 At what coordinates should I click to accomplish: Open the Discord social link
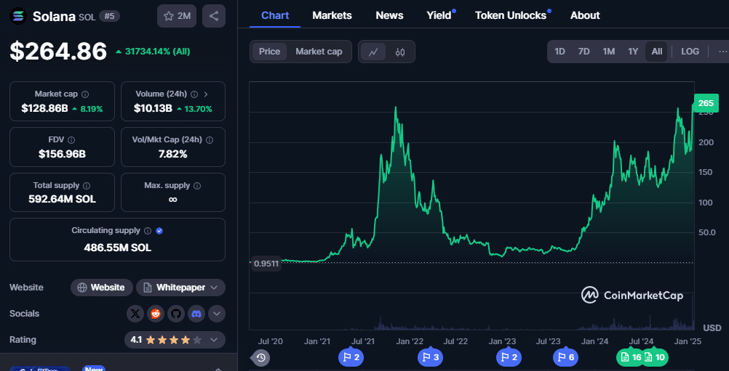[196, 314]
